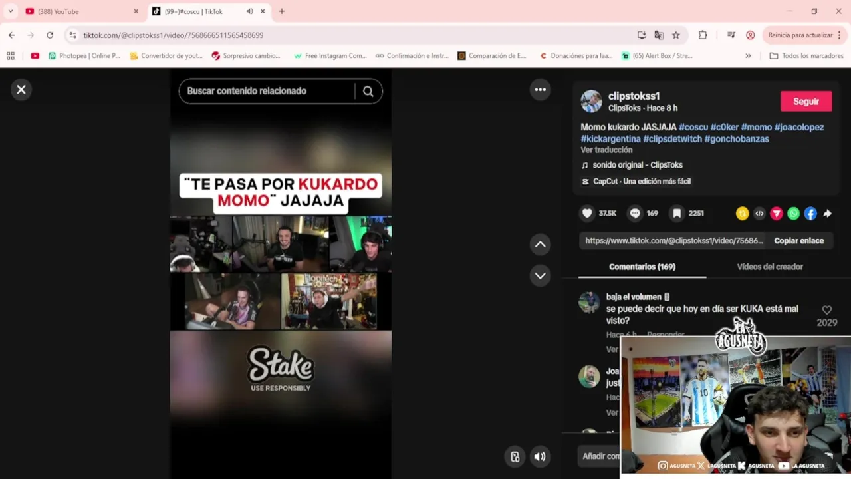
Task: Open sonido original - ClipsToks sound
Action: coord(638,165)
